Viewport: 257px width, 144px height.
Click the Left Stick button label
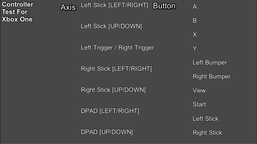point(205,119)
